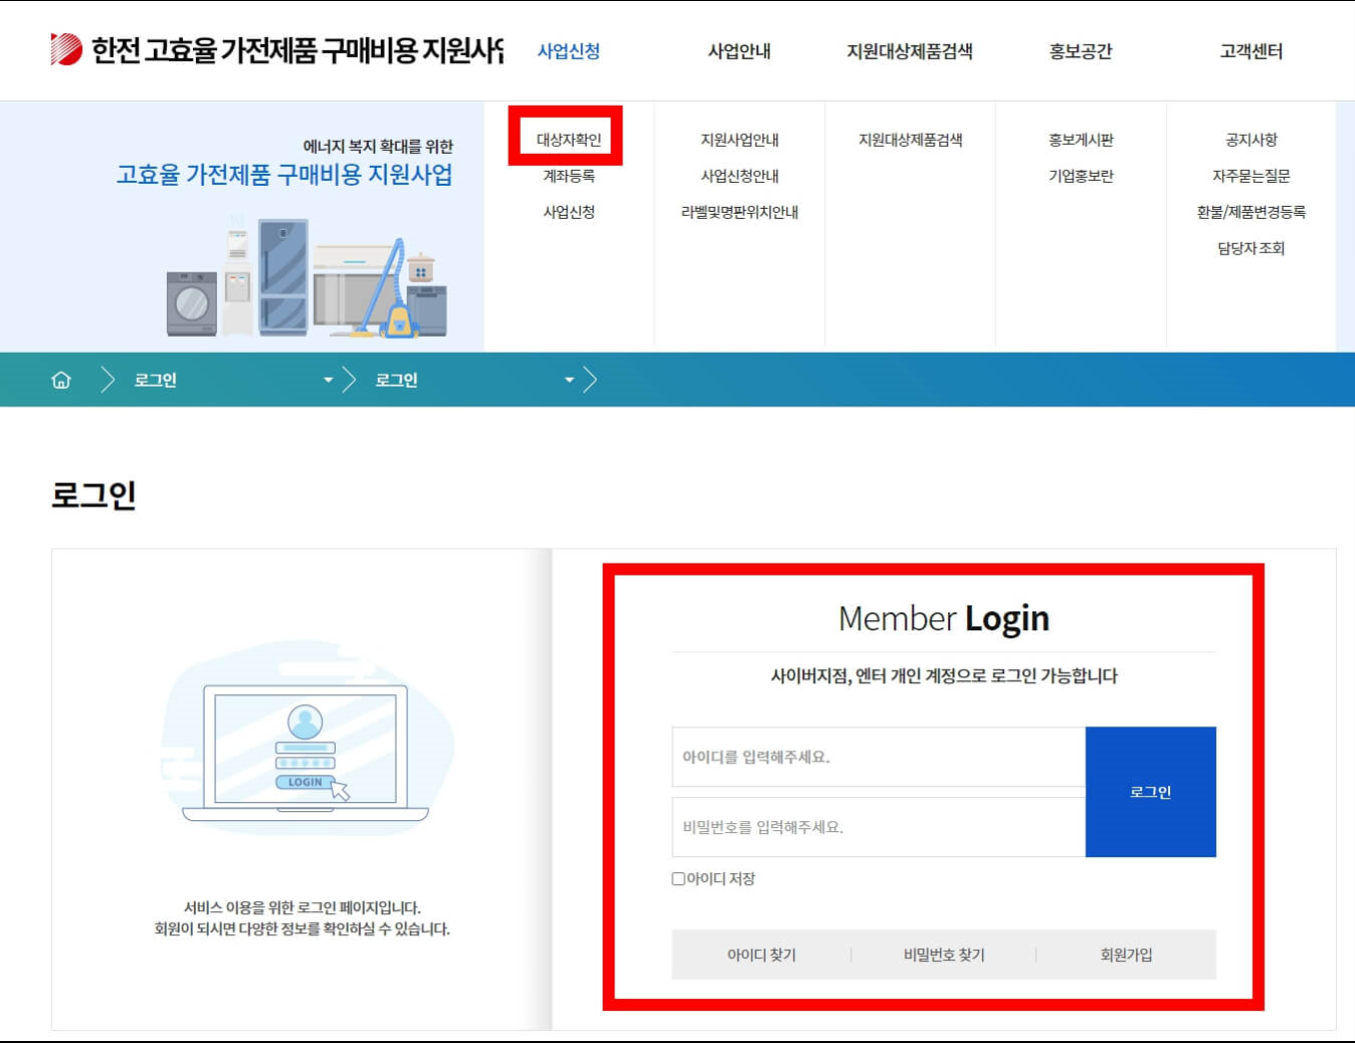The width and height of the screenshot is (1355, 1043).
Task: Open 라벨및명판위치안내
Action: pyautogui.click(x=741, y=212)
